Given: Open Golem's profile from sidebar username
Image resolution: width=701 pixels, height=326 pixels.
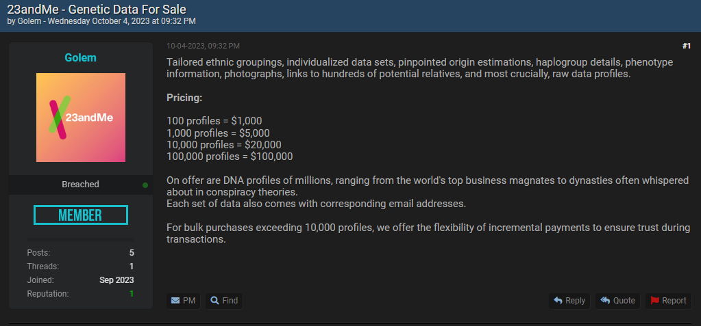Looking at the screenshot, I should tap(81, 58).
